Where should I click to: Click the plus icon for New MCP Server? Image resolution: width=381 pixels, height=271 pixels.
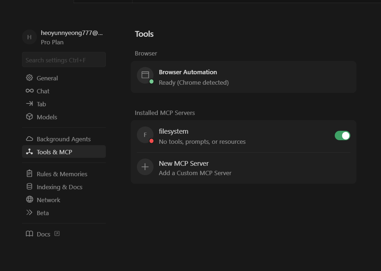click(x=145, y=167)
